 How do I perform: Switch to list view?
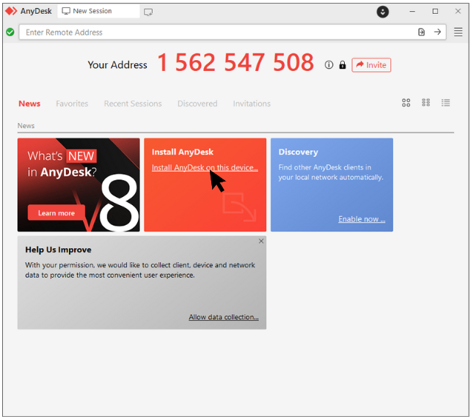pos(445,103)
